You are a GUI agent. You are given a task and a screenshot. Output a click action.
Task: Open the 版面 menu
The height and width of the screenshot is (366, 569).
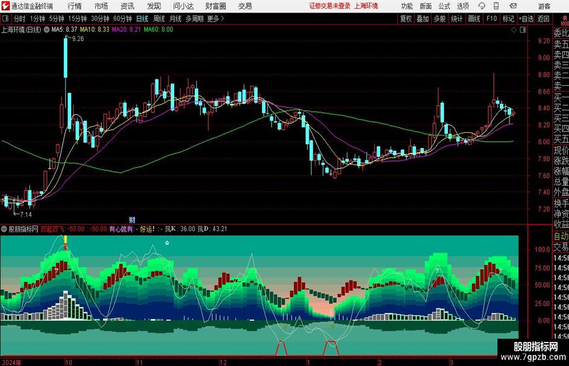[425, 6]
